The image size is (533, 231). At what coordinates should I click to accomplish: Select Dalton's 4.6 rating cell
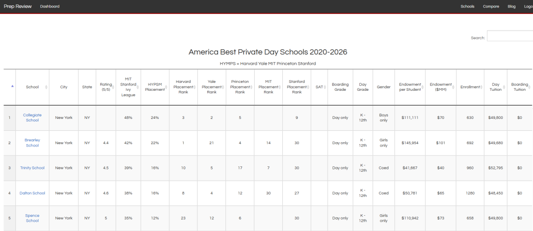pyautogui.click(x=106, y=193)
